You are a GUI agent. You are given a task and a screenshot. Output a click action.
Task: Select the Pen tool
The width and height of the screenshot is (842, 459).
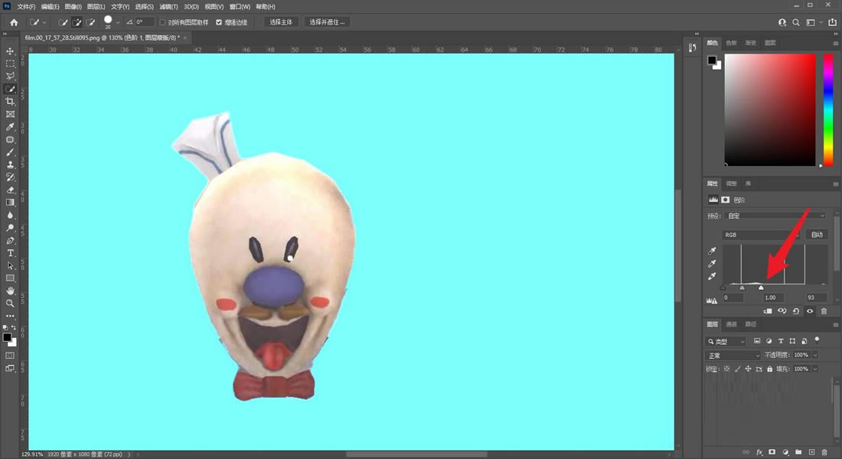tap(10, 240)
